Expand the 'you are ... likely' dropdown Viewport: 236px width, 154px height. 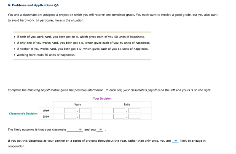(x=175, y=141)
